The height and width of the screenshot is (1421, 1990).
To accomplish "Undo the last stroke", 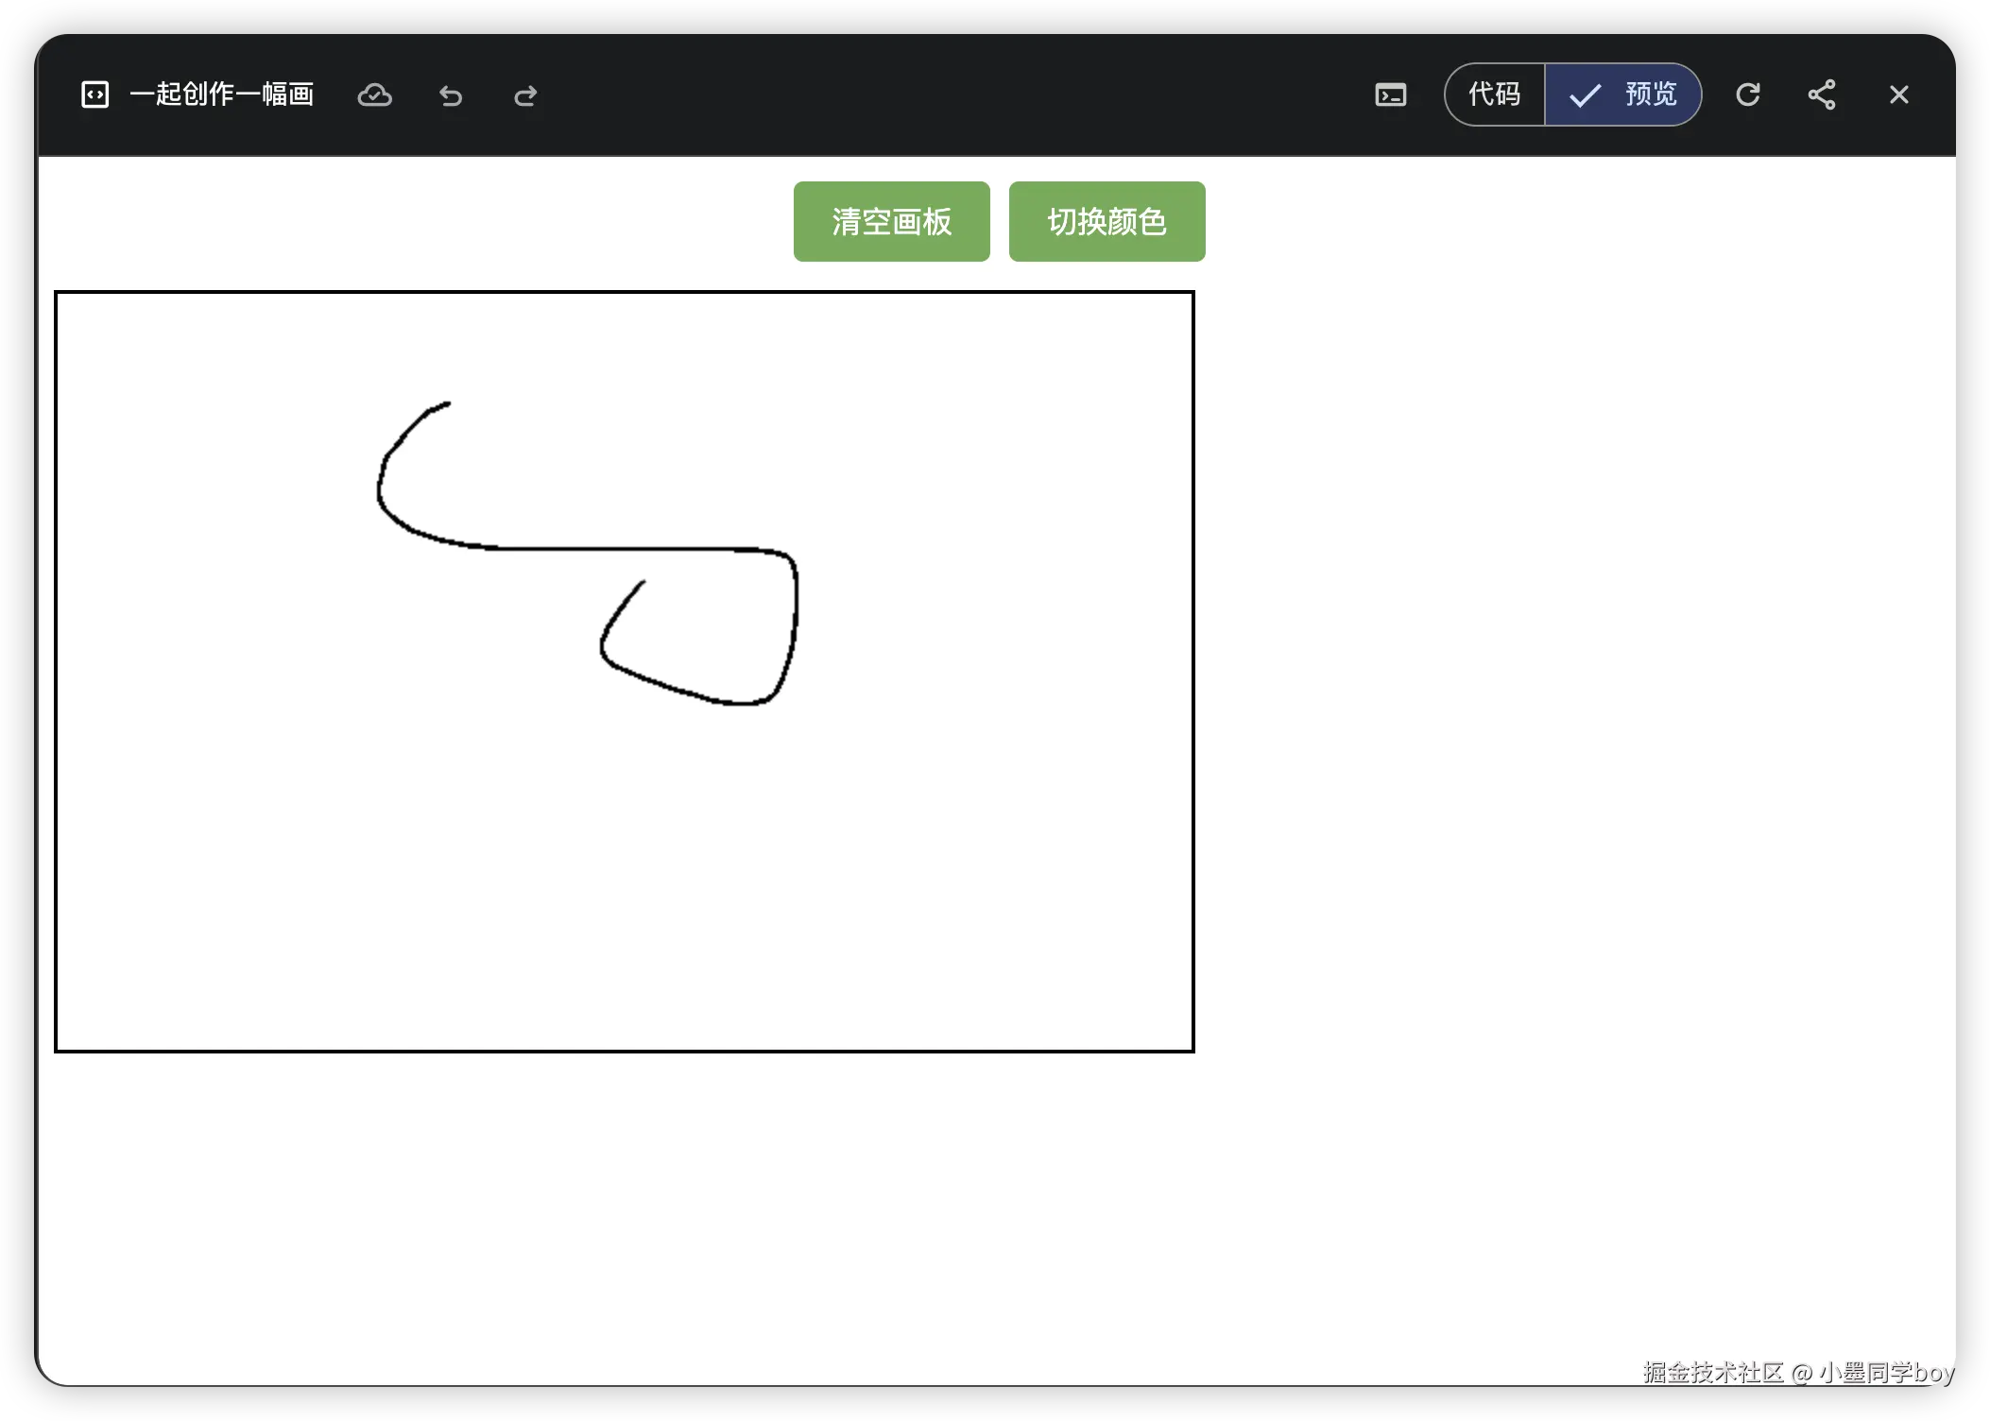I will [451, 95].
